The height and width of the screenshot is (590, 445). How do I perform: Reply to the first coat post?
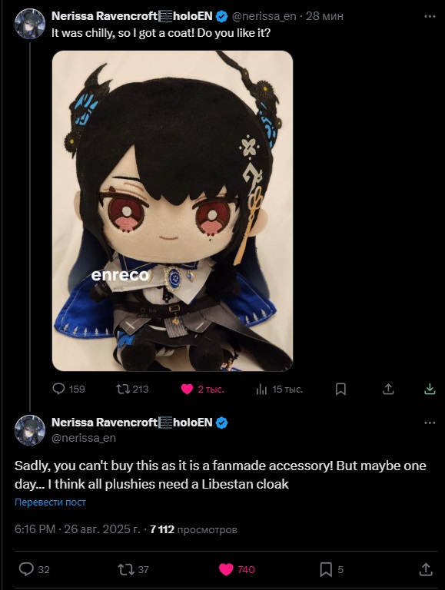click(x=68, y=389)
